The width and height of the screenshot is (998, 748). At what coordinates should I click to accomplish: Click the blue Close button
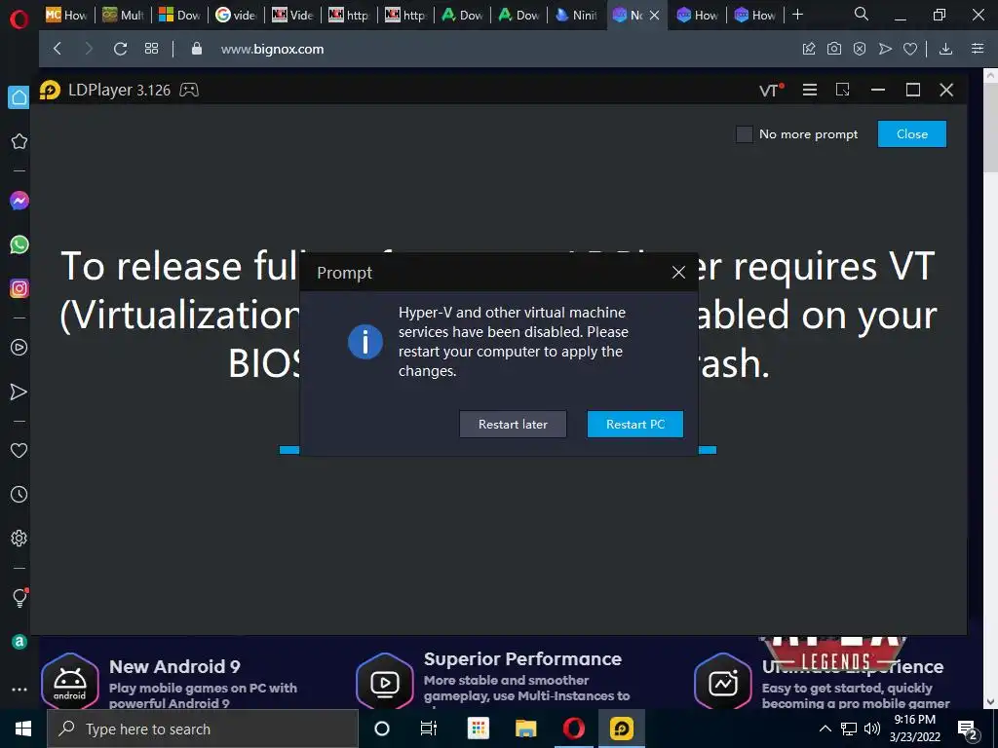point(911,134)
